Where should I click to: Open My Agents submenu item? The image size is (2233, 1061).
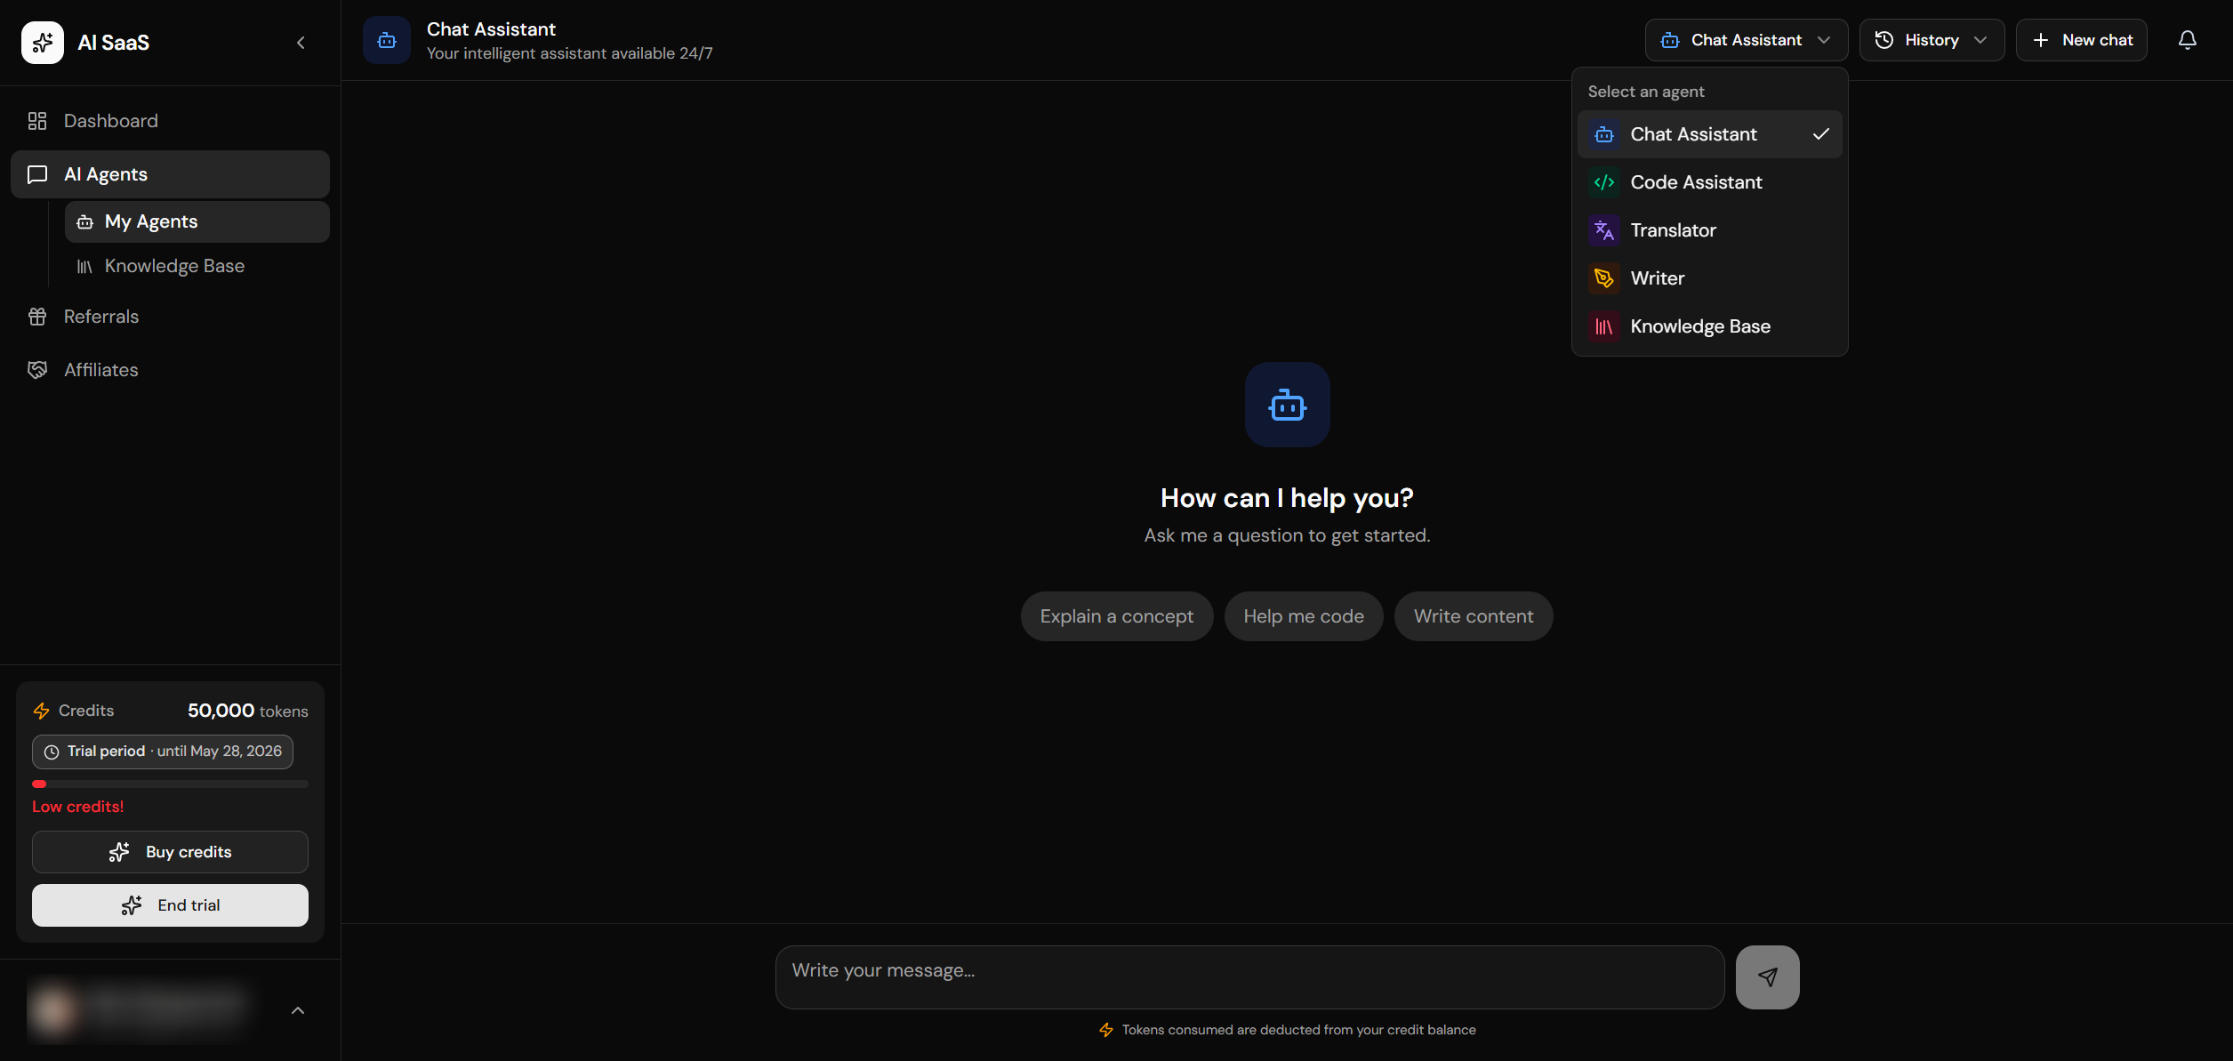click(x=197, y=221)
